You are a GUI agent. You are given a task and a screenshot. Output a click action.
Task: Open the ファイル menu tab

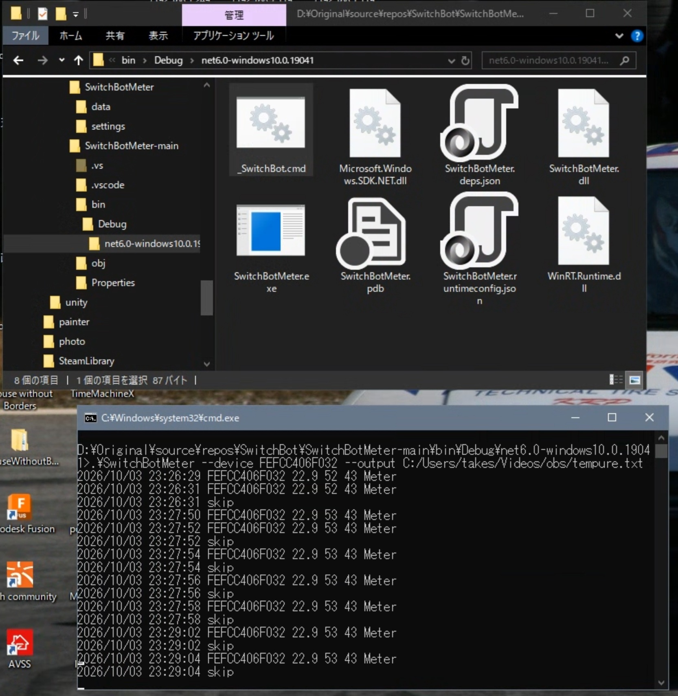(x=25, y=36)
